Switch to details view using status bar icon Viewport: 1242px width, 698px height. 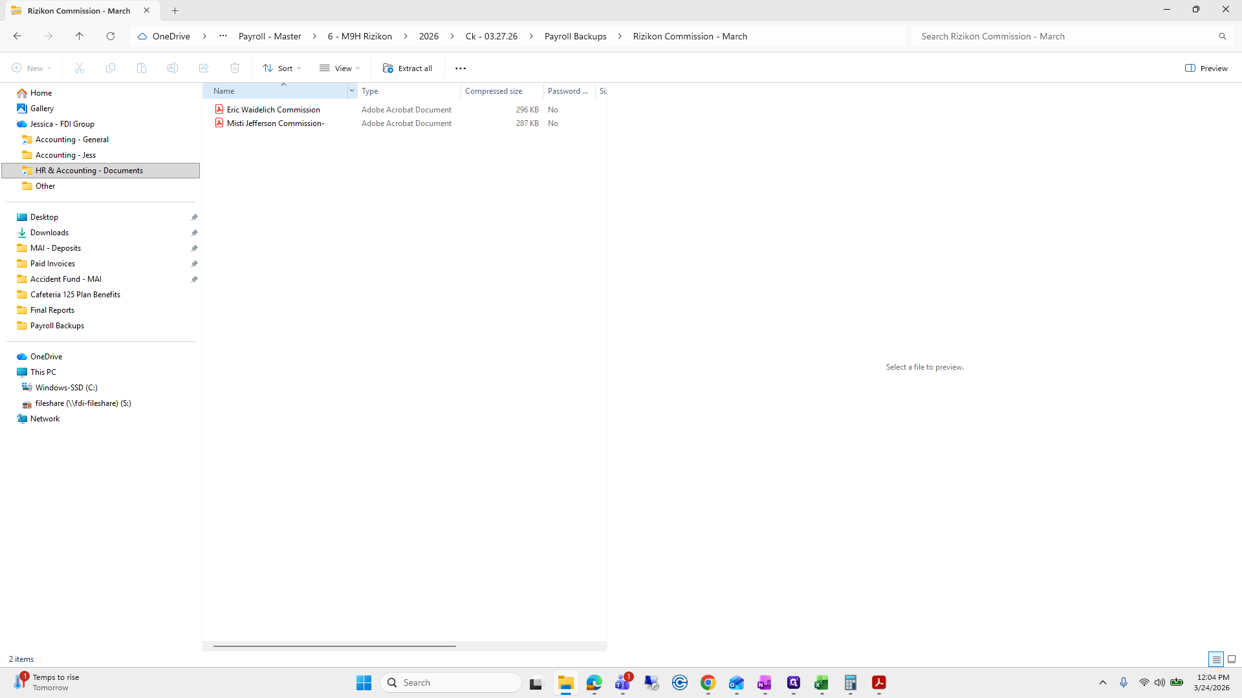coord(1216,659)
